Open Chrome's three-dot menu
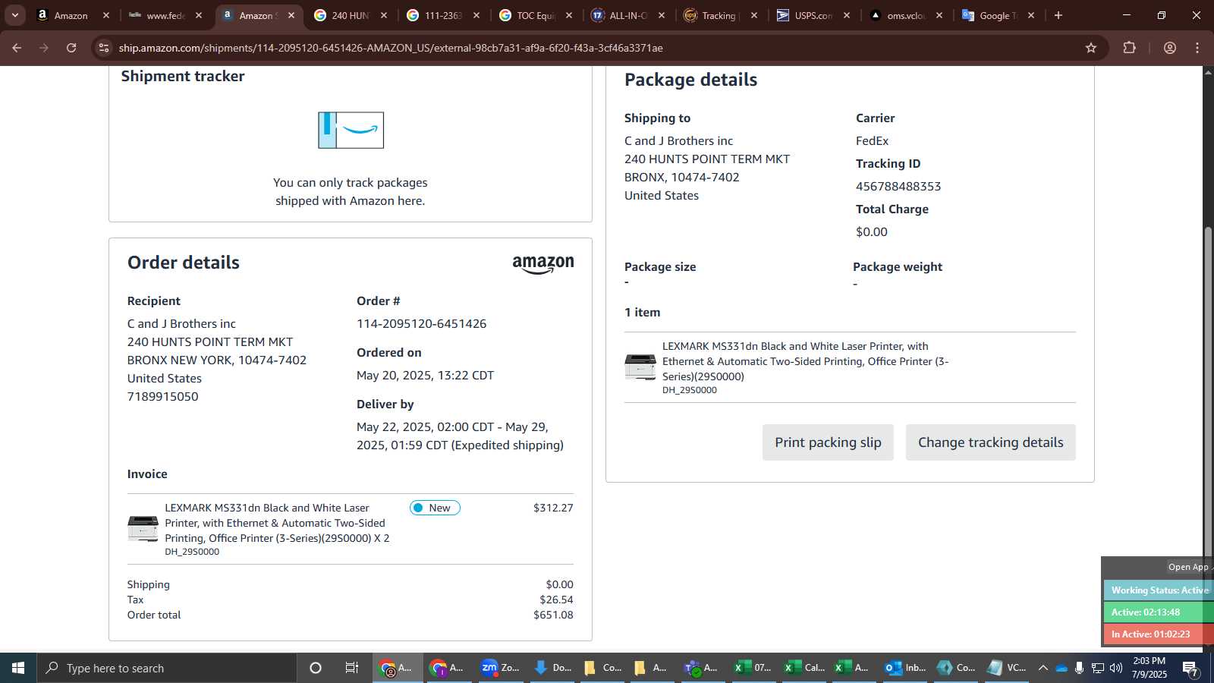The image size is (1214, 683). pos(1197,48)
